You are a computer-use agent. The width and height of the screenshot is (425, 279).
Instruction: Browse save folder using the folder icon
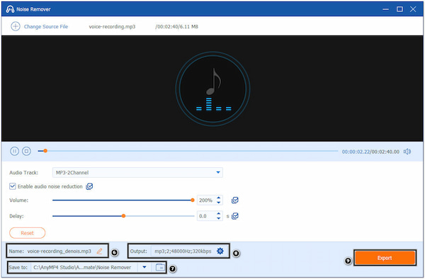point(160,268)
